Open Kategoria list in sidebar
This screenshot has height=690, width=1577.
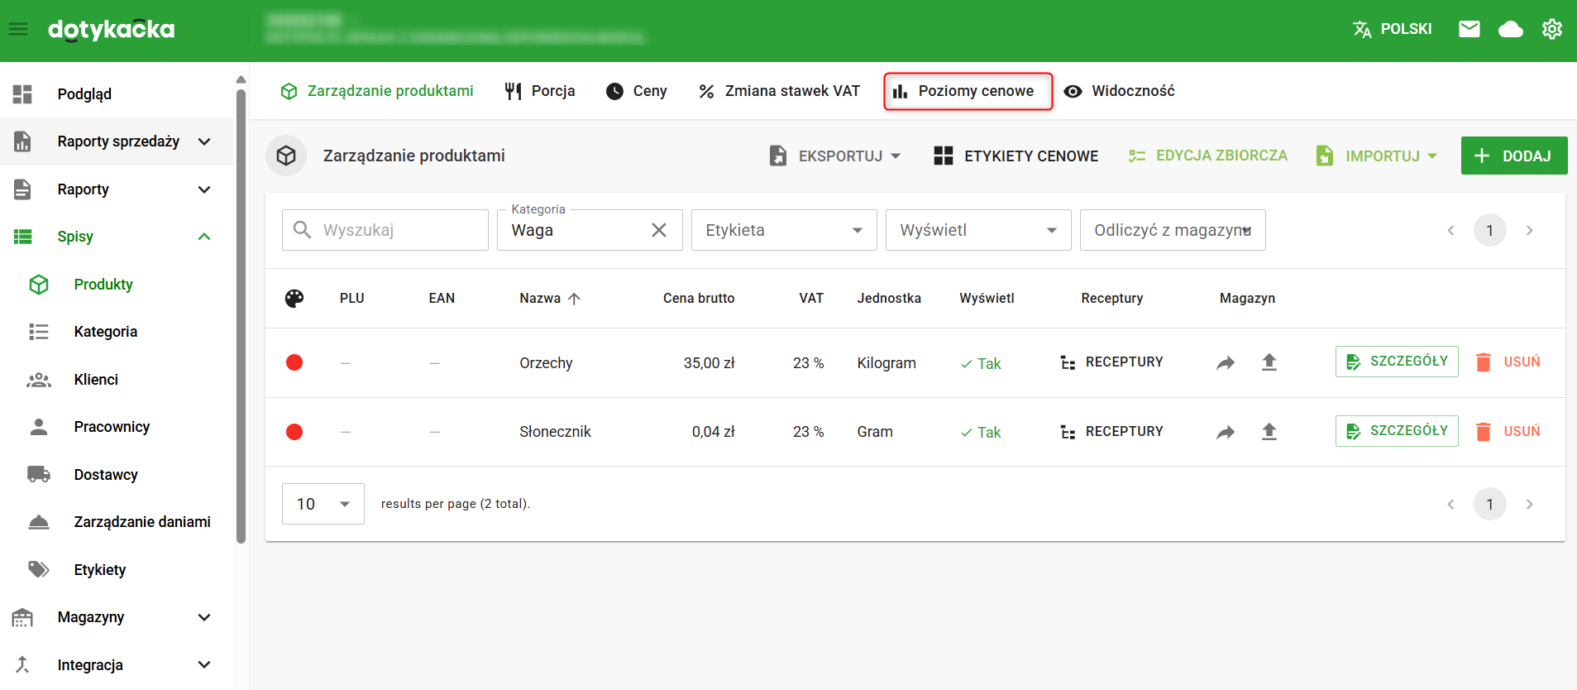pos(117,332)
